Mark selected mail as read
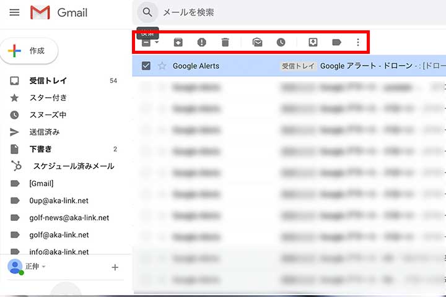The width and height of the screenshot is (446, 297). [258, 42]
